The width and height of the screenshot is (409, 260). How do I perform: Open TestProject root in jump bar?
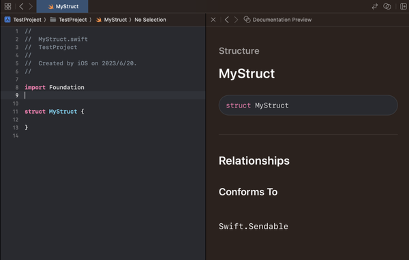[x=23, y=20]
